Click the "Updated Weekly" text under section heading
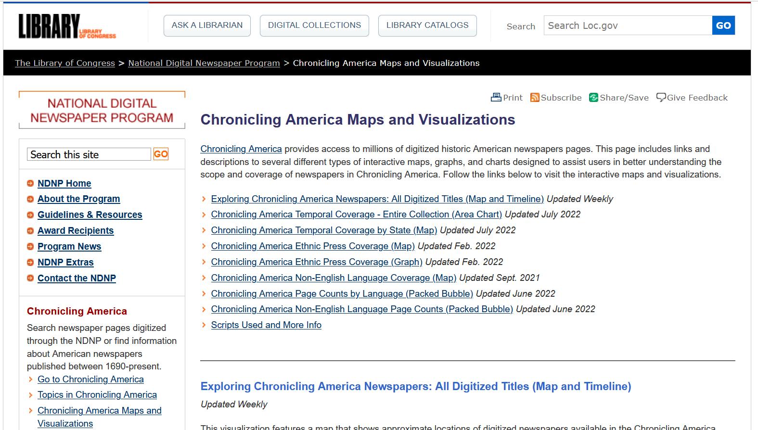 click(x=234, y=405)
